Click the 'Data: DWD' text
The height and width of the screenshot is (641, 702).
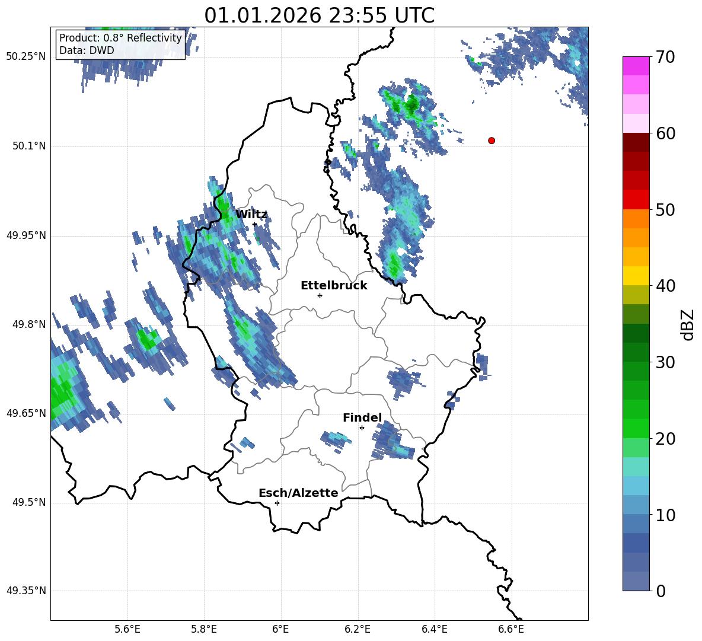pos(87,50)
